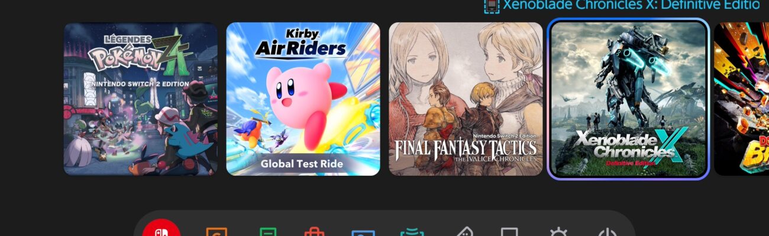This screenshot has width=769, height=236.
Task: Select Sleep Mode power icon
Action: coord(607,231)
